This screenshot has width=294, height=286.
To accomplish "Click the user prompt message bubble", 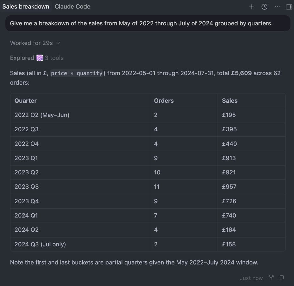I will coord(148,23).
